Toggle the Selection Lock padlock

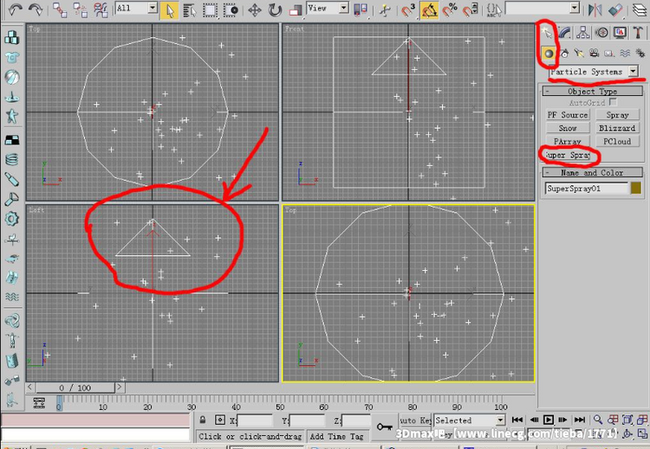pyautogui.click(x=202, y=420)
